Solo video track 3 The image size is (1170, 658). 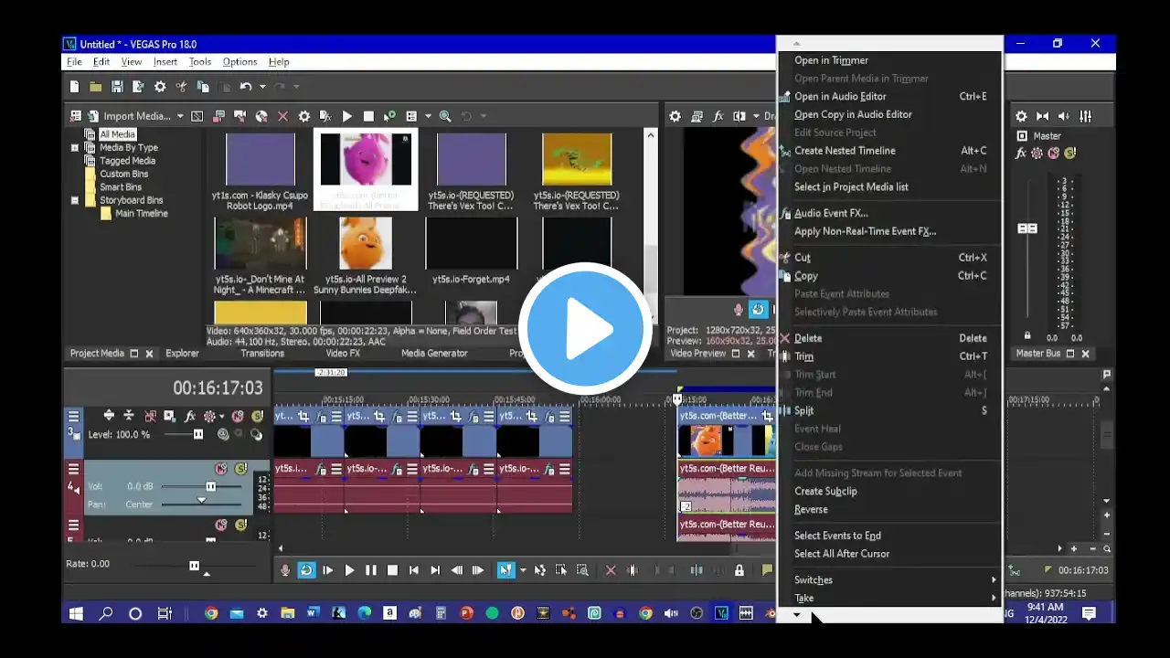(x=257, y=416)
